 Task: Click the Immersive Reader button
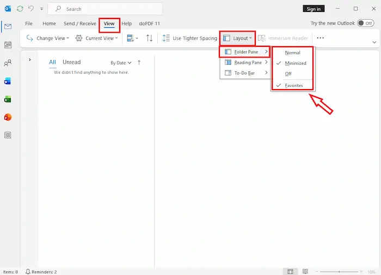coord(283,38)
